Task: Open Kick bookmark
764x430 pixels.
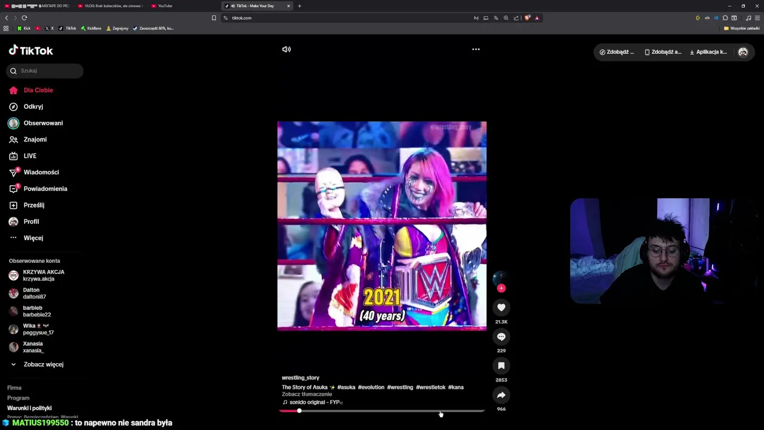Action: tap(24, 28)
